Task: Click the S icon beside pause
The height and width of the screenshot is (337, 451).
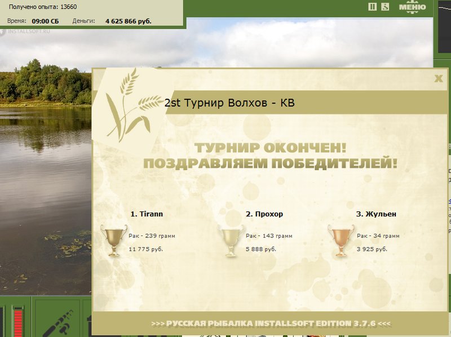Action: click(385, 7)
